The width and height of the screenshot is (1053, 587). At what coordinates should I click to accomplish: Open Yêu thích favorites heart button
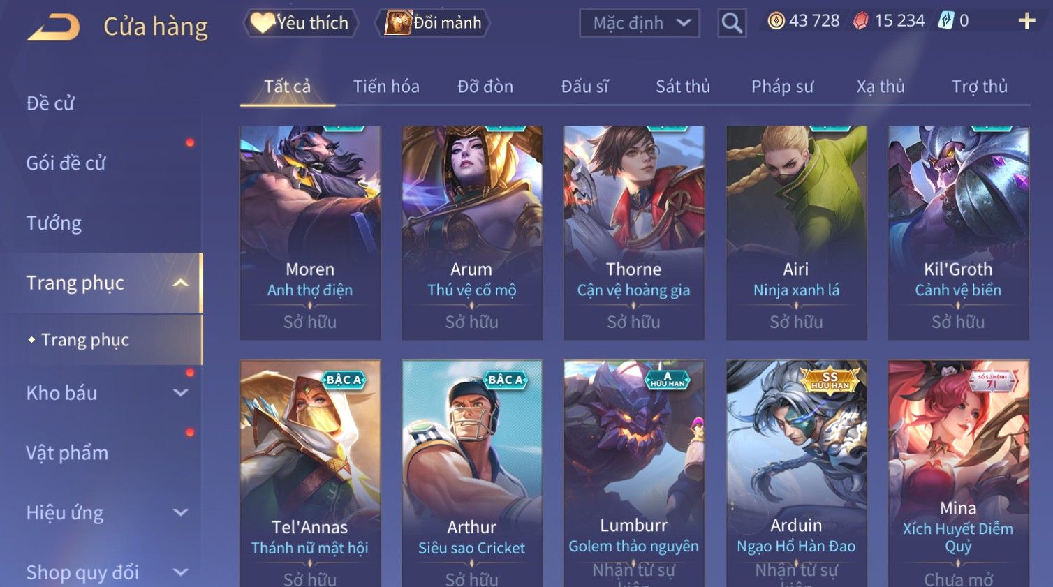point(301,23)
